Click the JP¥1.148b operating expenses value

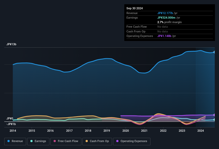164,36
